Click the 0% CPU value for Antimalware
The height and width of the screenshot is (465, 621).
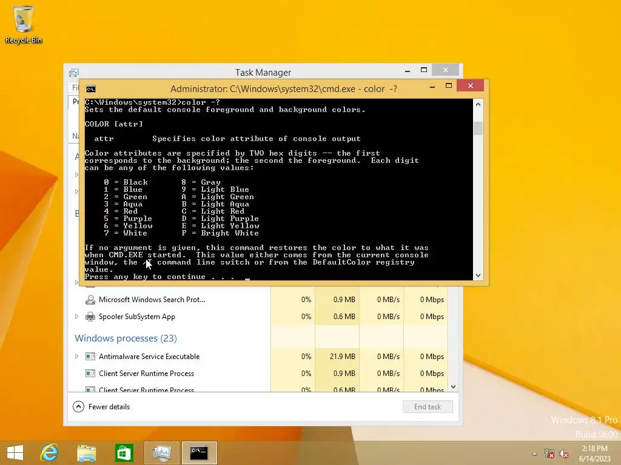(x=306, y=357)
